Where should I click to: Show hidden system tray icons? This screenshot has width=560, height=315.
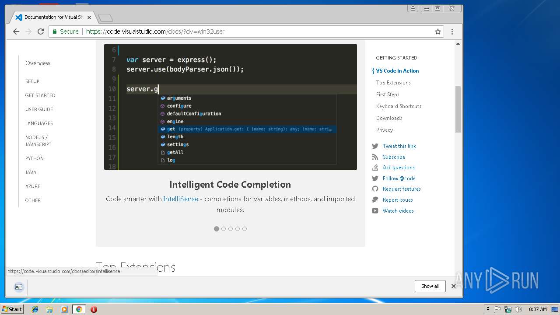488,309
